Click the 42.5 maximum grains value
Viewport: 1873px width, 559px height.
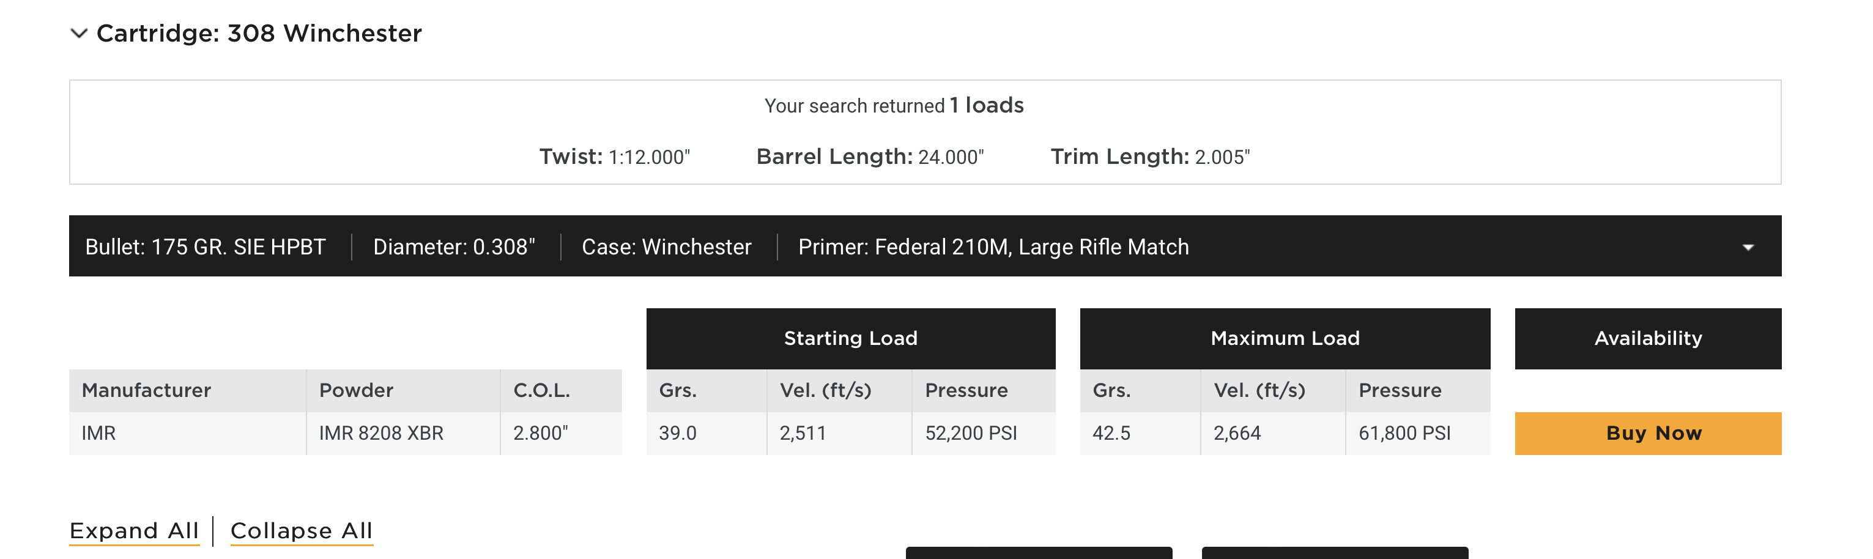tap(1111, 433)
